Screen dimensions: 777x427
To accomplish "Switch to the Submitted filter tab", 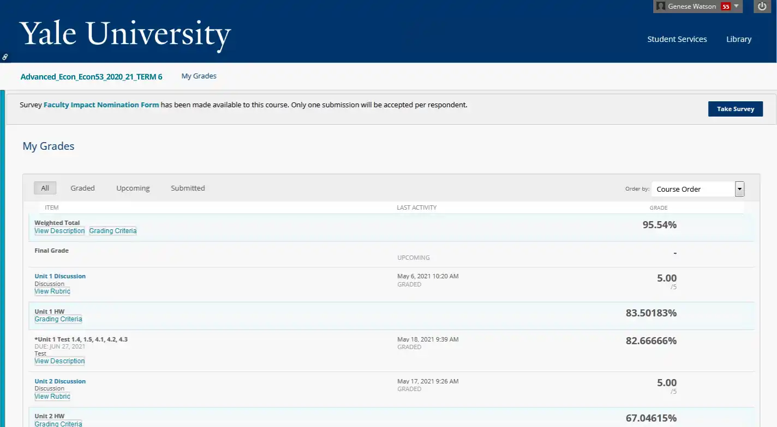I will (188, 188).
